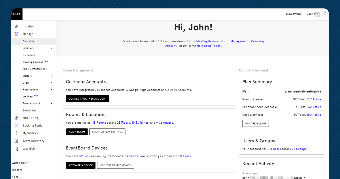The width and height of the screenshot is (340, 179).
Task: Open the first 39 devices link
Action: coord(87,156)
